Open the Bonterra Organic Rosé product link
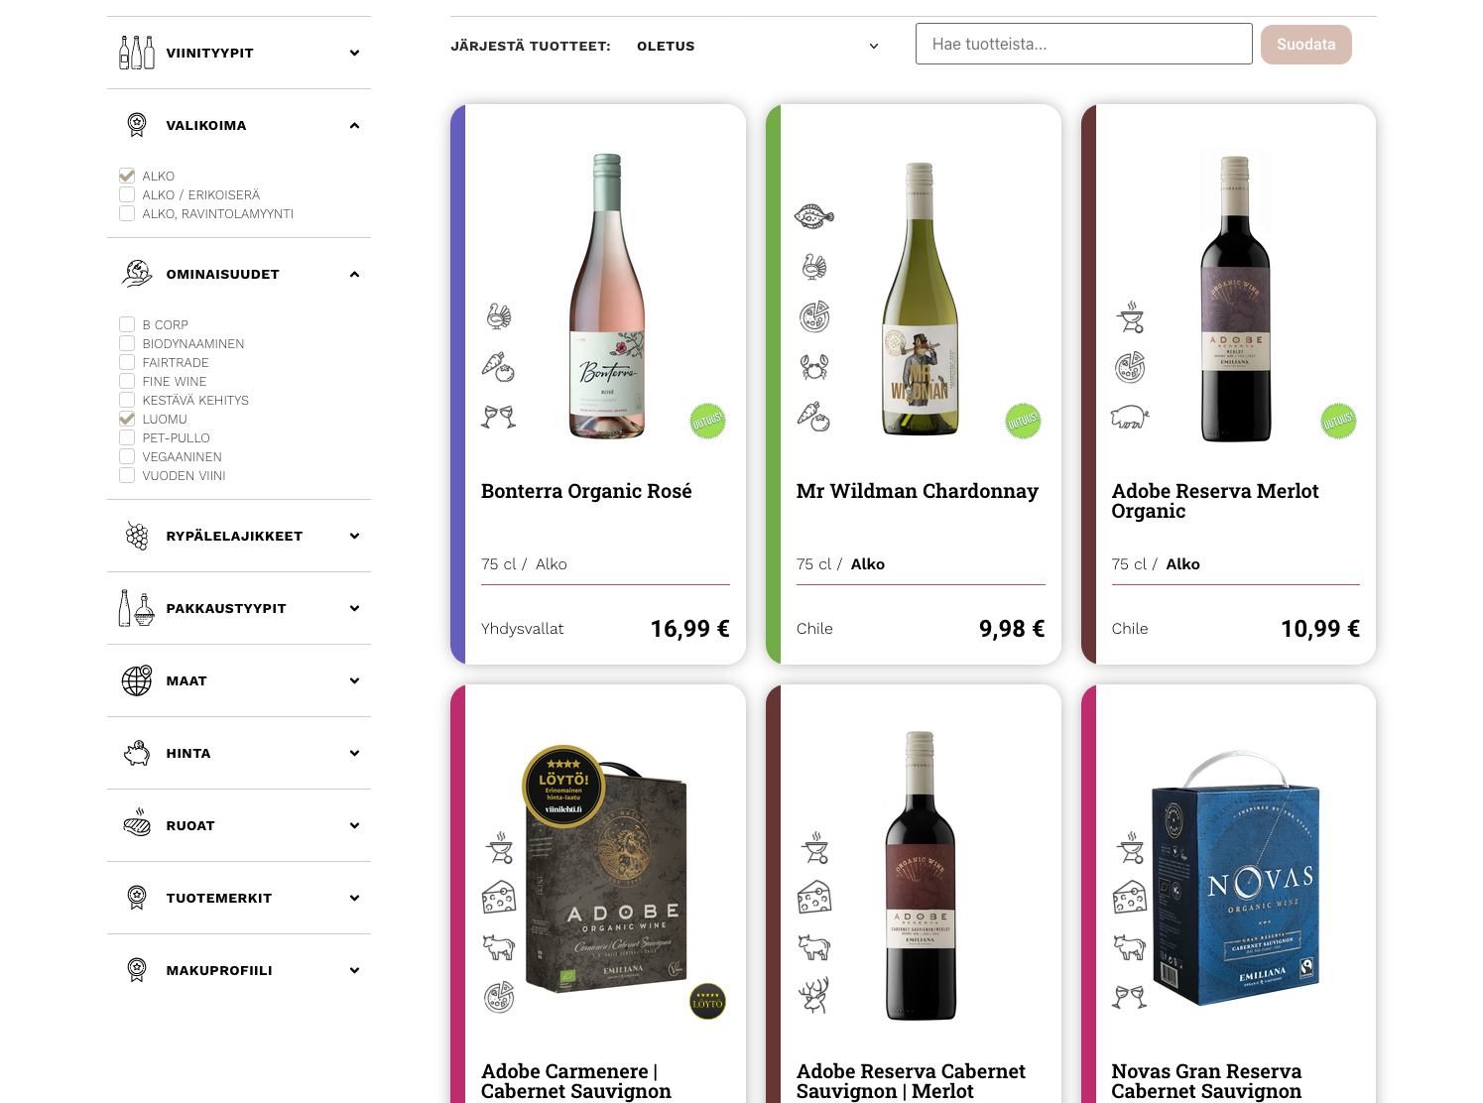The image size is (1483, 1103). click(586, 491)
